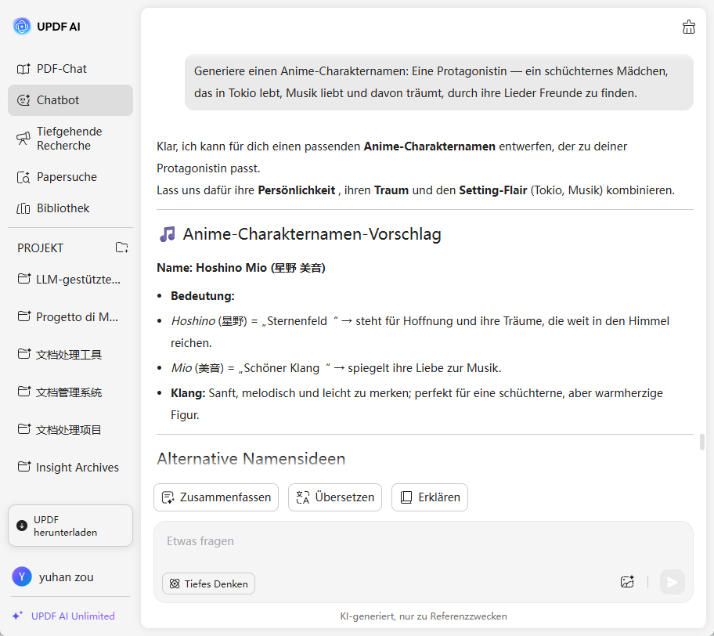Click the sparkle icon next to Unlimited
The width and height of the screenshot is (714, 636).
point(17,616)
